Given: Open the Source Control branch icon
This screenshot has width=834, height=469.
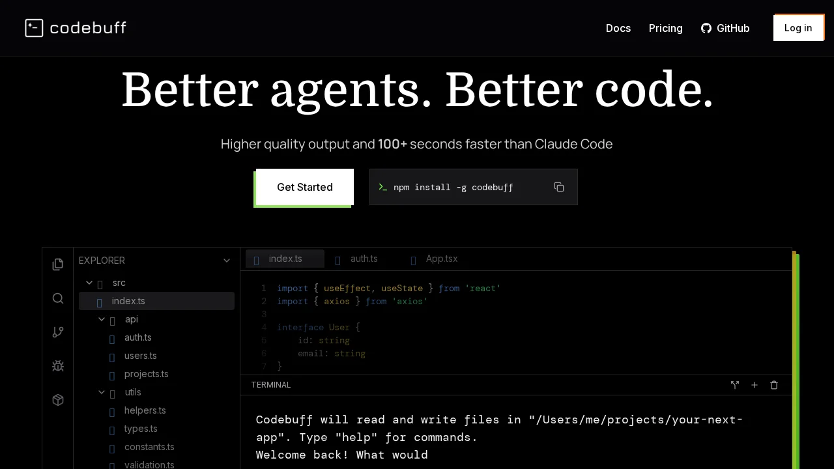Looking at the screenshot, I should (x=58, y=332).
